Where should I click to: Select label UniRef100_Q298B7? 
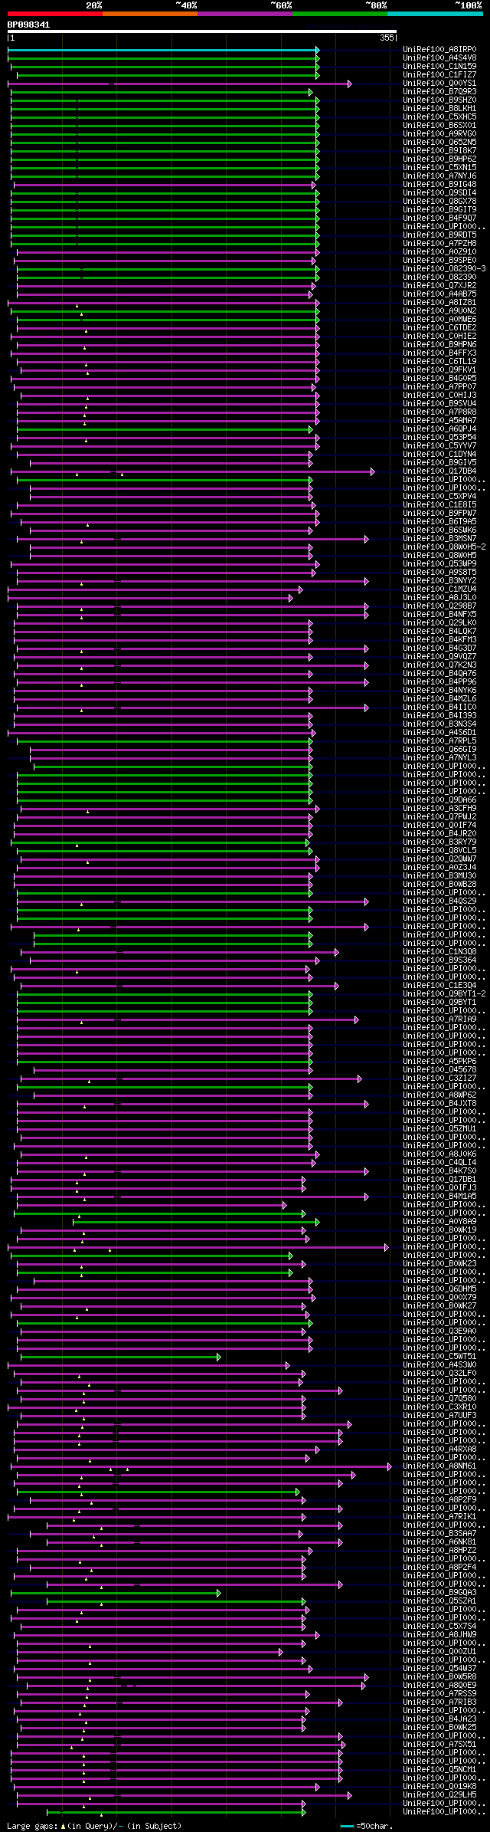click(x=439, y=606)
